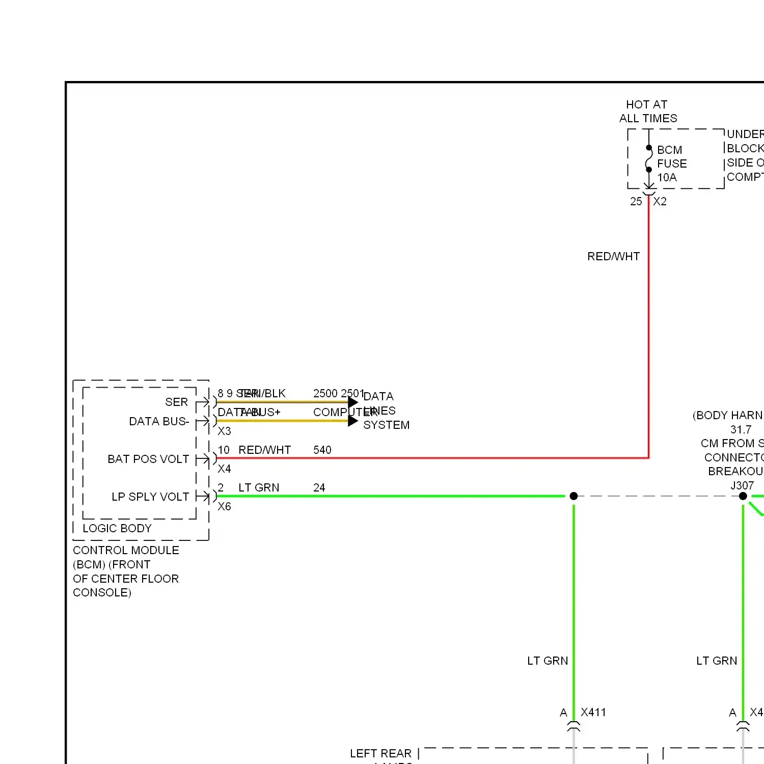
Task: Select the 'LP SPLY VOLT' terminal label
Action: (x=150, y=497)
